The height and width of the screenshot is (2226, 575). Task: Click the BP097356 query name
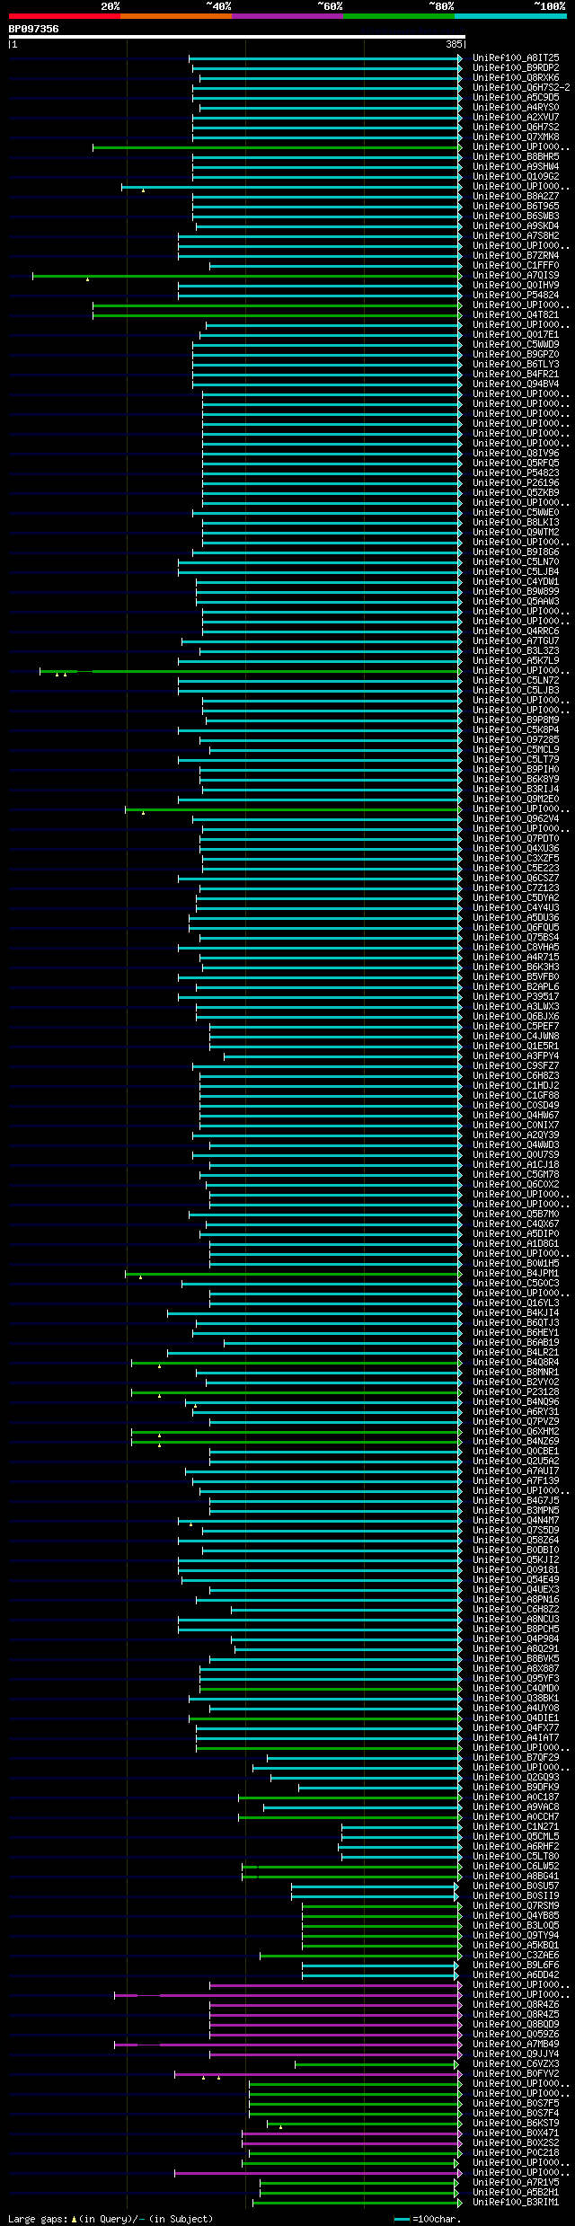pos(34,29)
